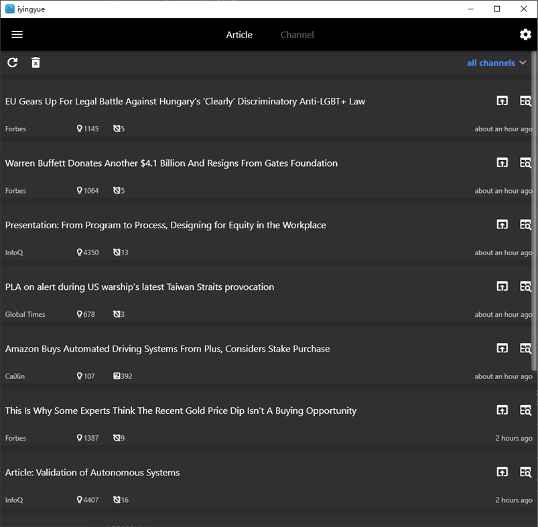Click reading time 16 icon on Validation article

click(x=117, y=500)
